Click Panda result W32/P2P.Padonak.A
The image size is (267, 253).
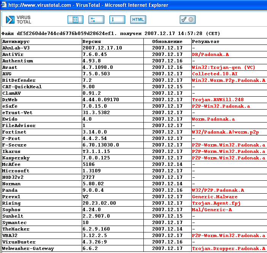click(218, 191)
